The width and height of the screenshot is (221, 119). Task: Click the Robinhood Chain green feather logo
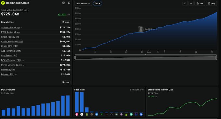pyautogui.click(x=3, y=3)
